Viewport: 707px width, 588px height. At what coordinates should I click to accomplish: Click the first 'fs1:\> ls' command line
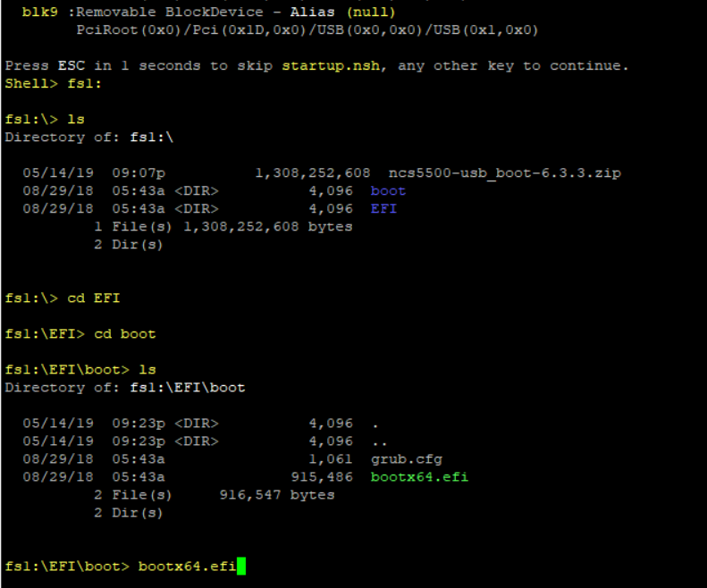pos(45,119)
